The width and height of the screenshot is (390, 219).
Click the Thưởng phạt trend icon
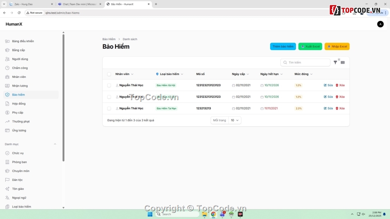pos(7,121)
